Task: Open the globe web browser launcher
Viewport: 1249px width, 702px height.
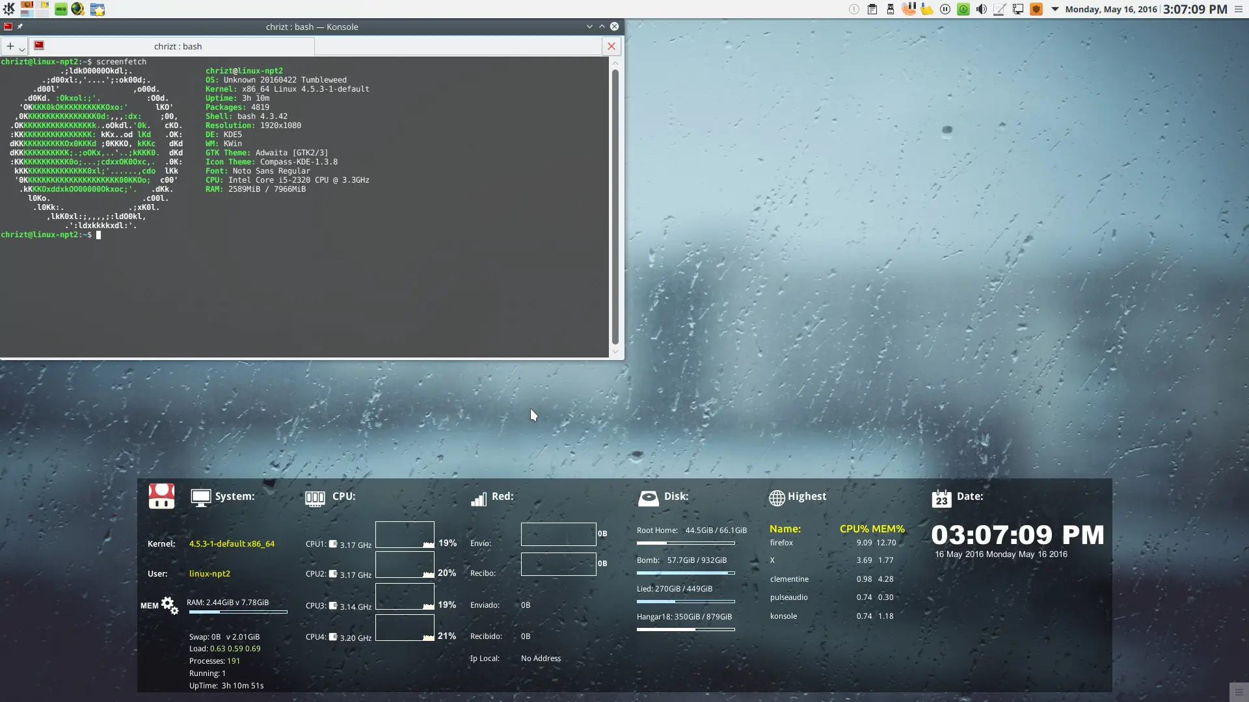Action: pos(78,9)
